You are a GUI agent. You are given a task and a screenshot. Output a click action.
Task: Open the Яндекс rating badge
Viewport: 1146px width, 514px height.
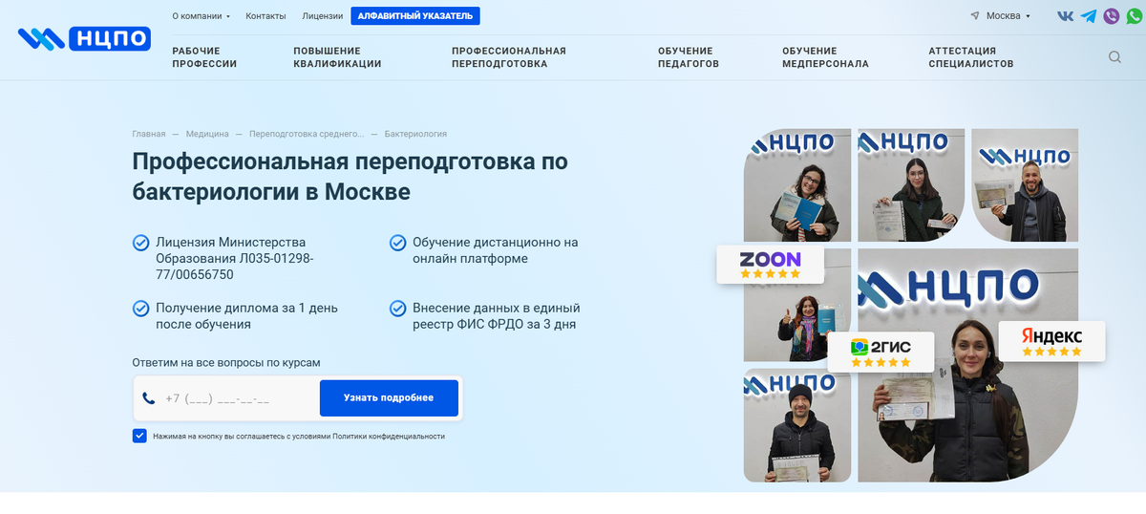(x=1051, y=341)
